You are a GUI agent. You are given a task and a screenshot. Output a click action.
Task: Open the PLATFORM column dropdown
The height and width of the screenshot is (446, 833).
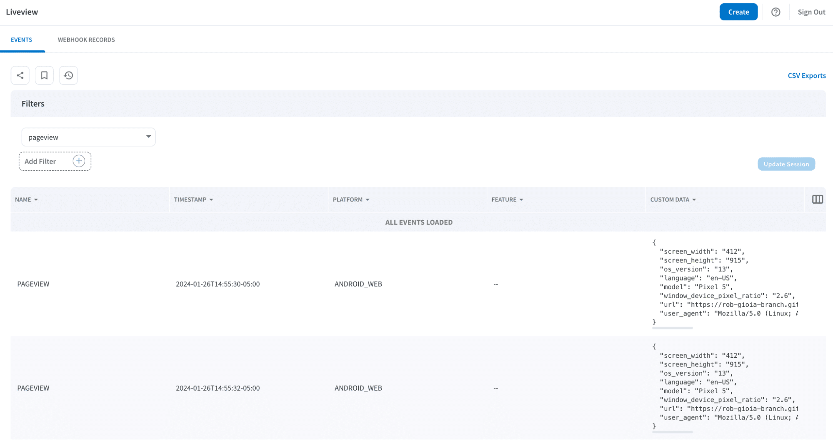tap(367, 199)
